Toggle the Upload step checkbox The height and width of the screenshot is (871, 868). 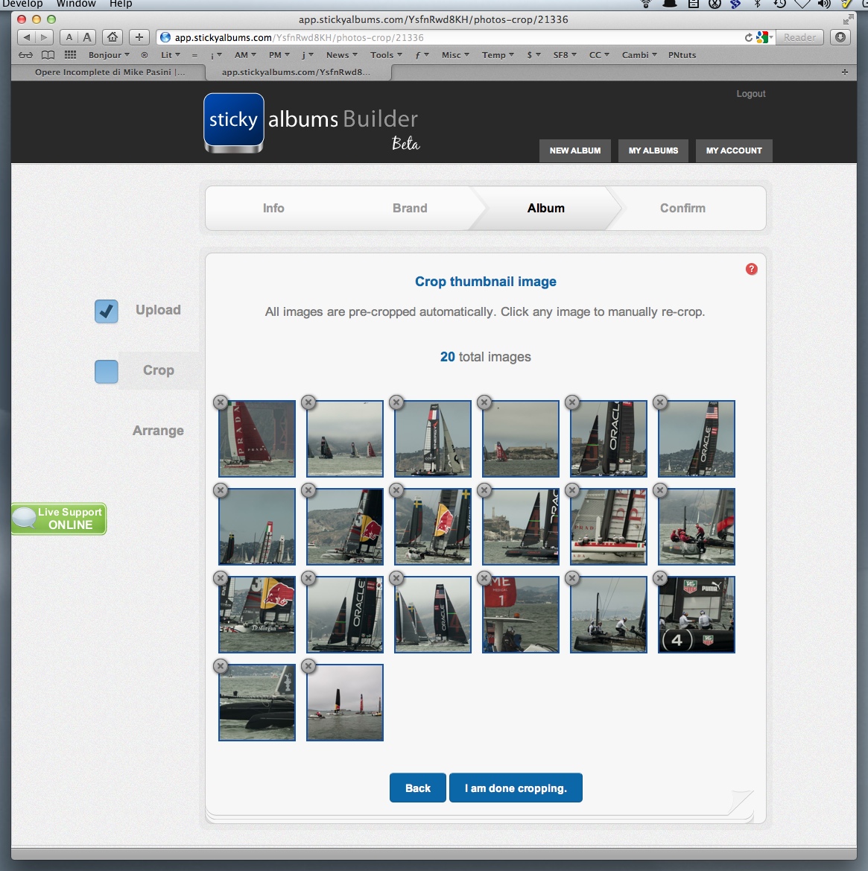[107, 311]
